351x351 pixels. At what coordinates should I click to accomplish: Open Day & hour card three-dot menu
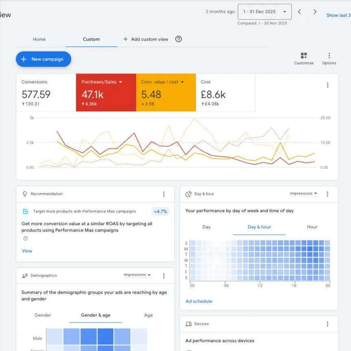pyautogui.click(x=327, y=194)
